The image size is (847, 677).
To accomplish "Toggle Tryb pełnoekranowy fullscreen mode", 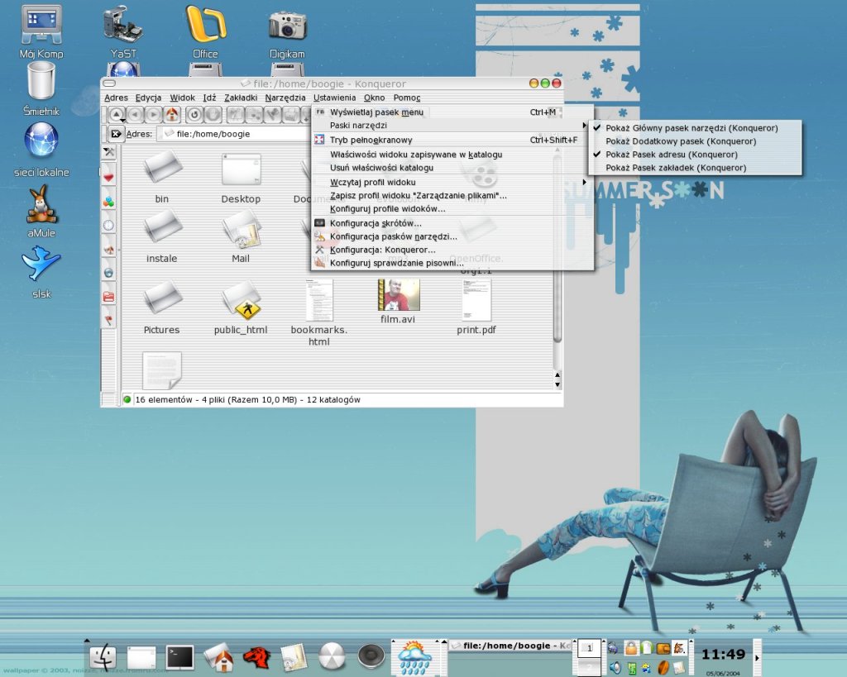I will 452,140.
